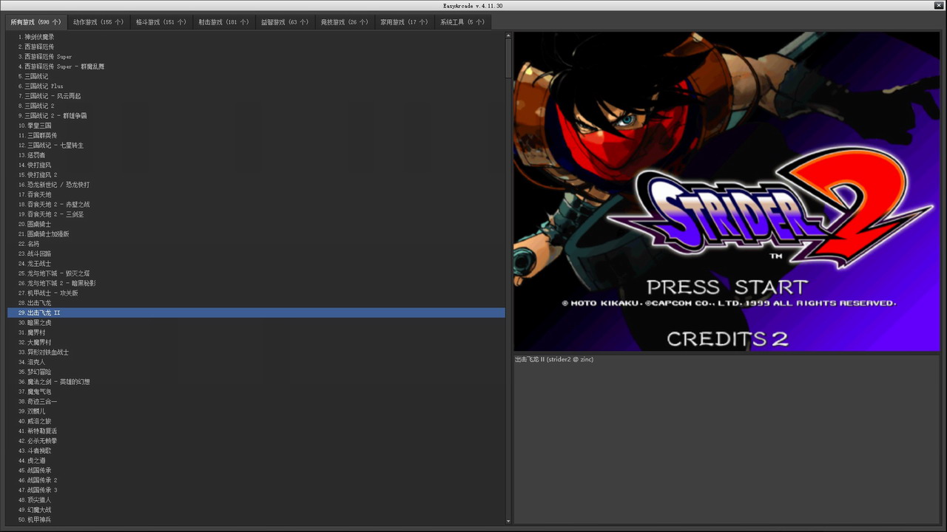Select 26. 龙与地下城 2 - 暗黑秘影

(256, 283)
